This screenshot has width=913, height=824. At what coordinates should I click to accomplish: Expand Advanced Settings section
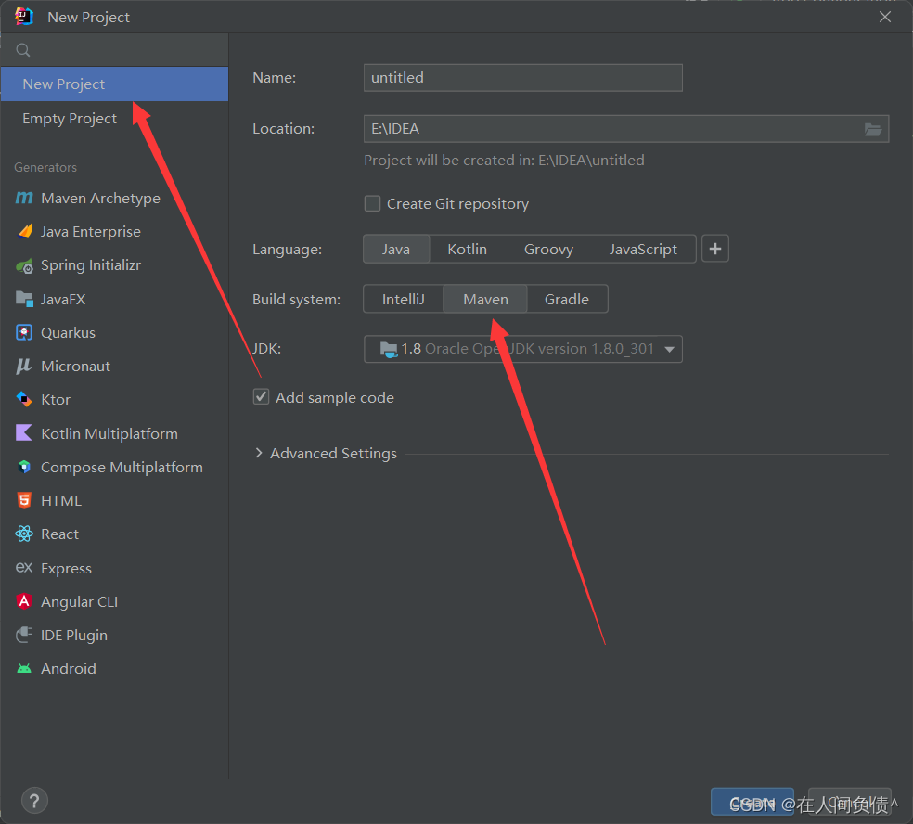pos(259,453)
